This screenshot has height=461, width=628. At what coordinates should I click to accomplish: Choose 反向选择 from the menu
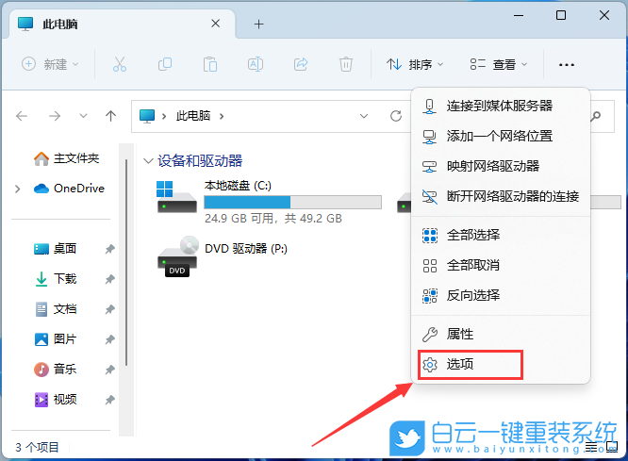pyautogui.click(x=501, y=296)
